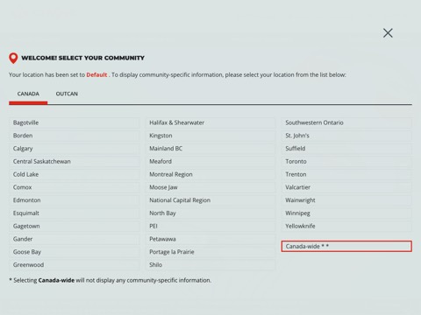The image size is (421, 315).
Task: Select Winnipeg location
Action: tap(346, 213)
